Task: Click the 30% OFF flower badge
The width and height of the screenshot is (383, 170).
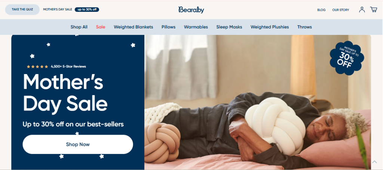Action: tap(347, 58)
